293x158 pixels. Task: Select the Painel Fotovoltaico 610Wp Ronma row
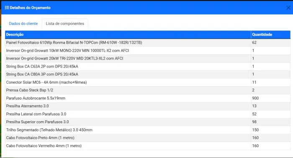coord(148,43)
